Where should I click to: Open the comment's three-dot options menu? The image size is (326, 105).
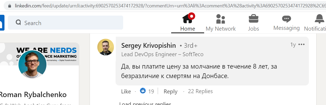[x=301, y=45]
